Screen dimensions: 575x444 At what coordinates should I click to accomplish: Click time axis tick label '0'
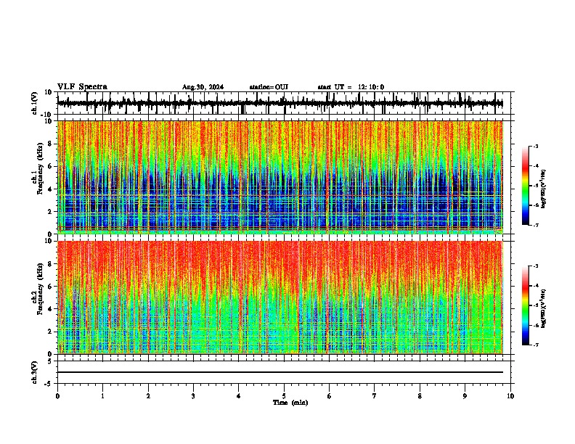pos(57,396)
